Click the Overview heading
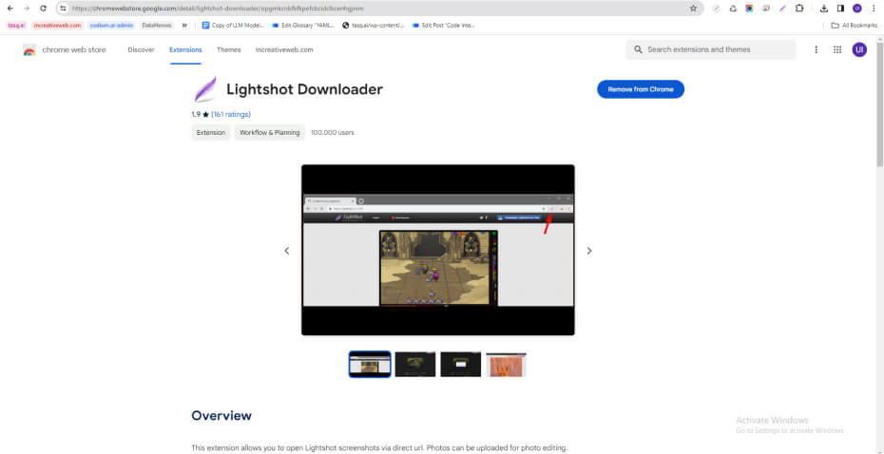 pos(221,416)
